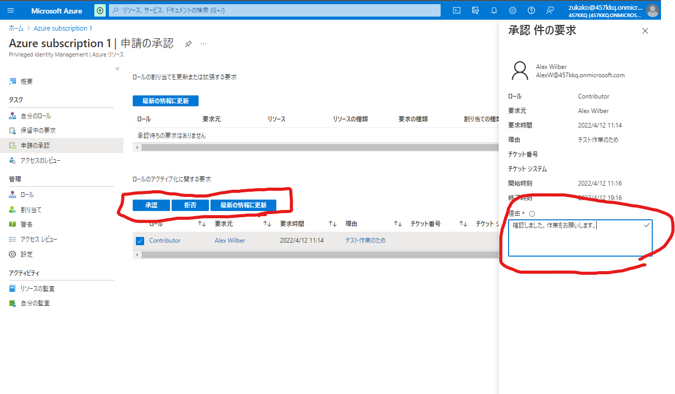Image resolution: width=675 pixels, height=394 pixels.
Task: Close the 承認 件の要求 panel
Action: pos(645,31)
